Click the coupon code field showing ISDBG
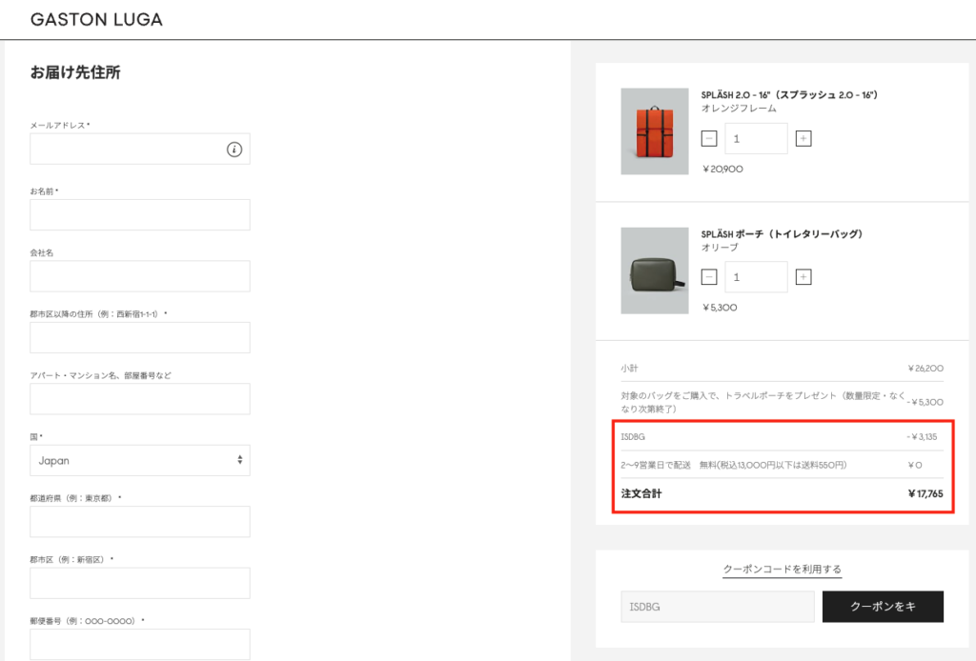 (x=717, y=607)
